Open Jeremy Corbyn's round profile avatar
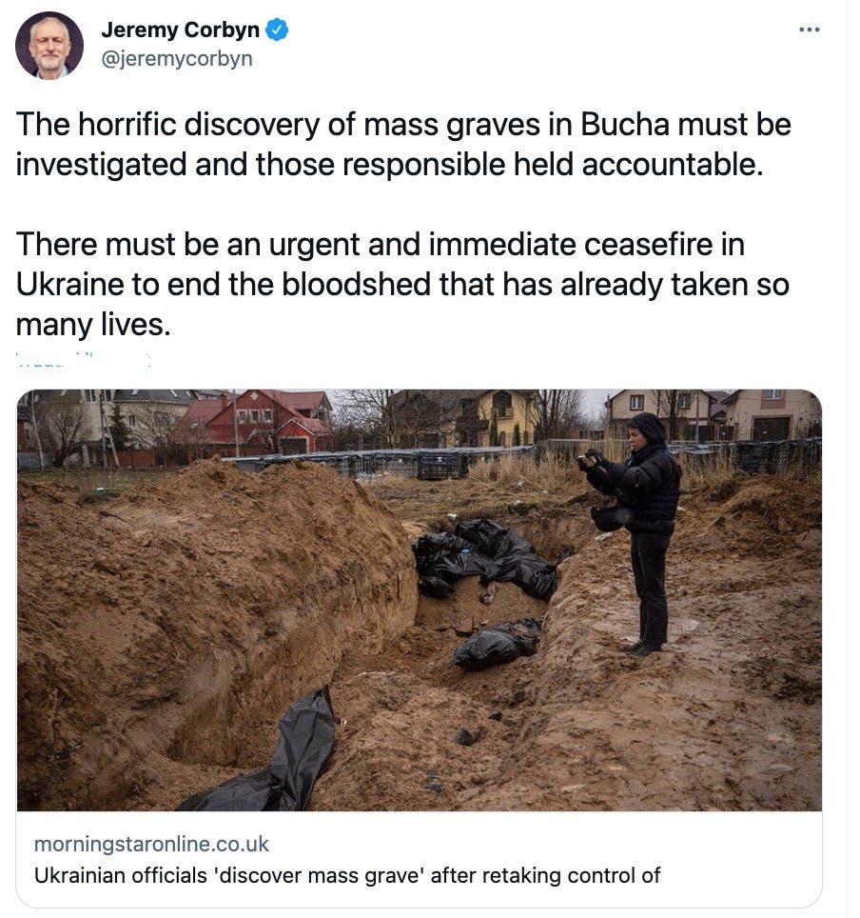860x918 pixels. tap(49, 46)
